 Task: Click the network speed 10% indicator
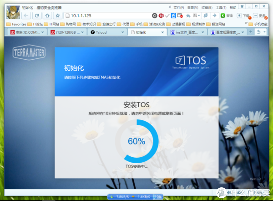[158, 197]
